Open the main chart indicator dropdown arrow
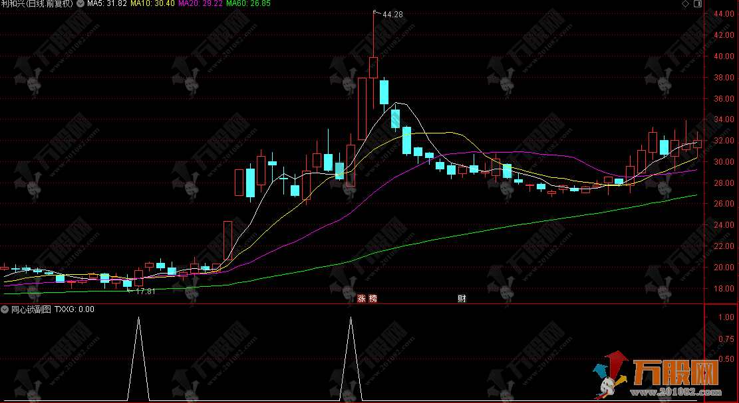739x403 pixels. (80, 3)
